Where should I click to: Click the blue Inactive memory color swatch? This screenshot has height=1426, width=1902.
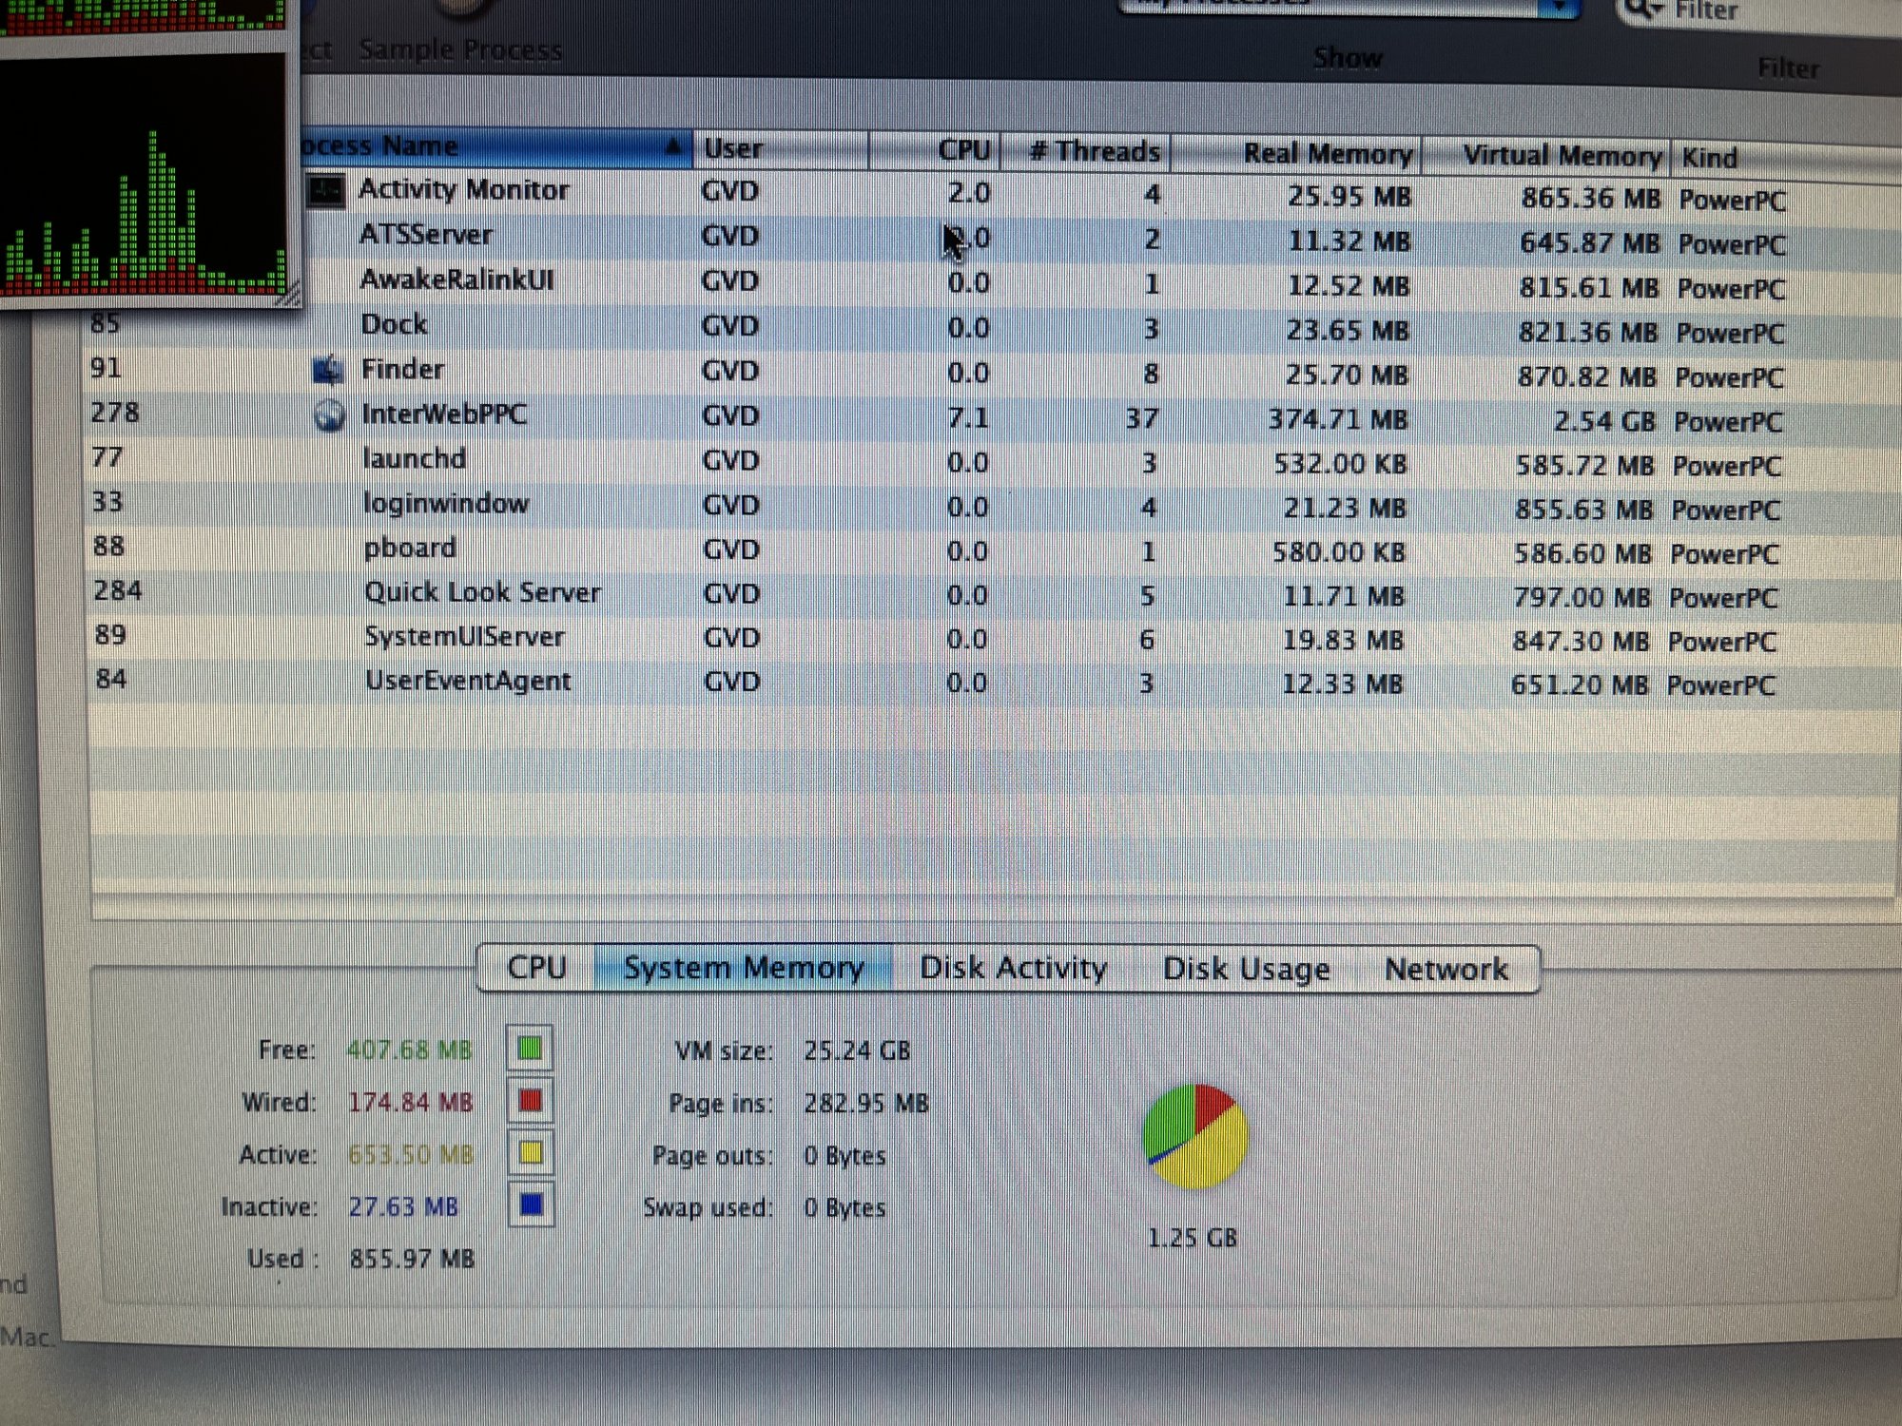[531, 1205]
